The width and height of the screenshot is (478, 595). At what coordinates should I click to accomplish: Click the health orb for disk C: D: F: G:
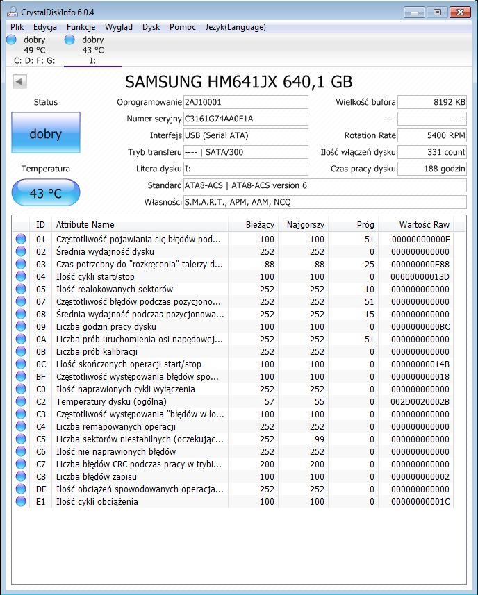tap(11, 40)
